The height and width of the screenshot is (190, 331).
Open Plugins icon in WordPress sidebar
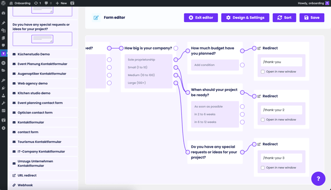[x=3, y=88]
